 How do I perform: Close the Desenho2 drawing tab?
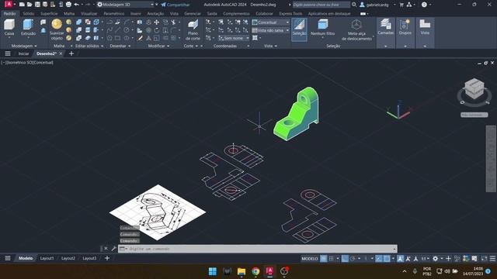[x=61, y=53]
